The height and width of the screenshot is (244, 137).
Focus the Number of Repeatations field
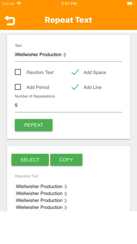pyautogui.click(x=68, y=106)
